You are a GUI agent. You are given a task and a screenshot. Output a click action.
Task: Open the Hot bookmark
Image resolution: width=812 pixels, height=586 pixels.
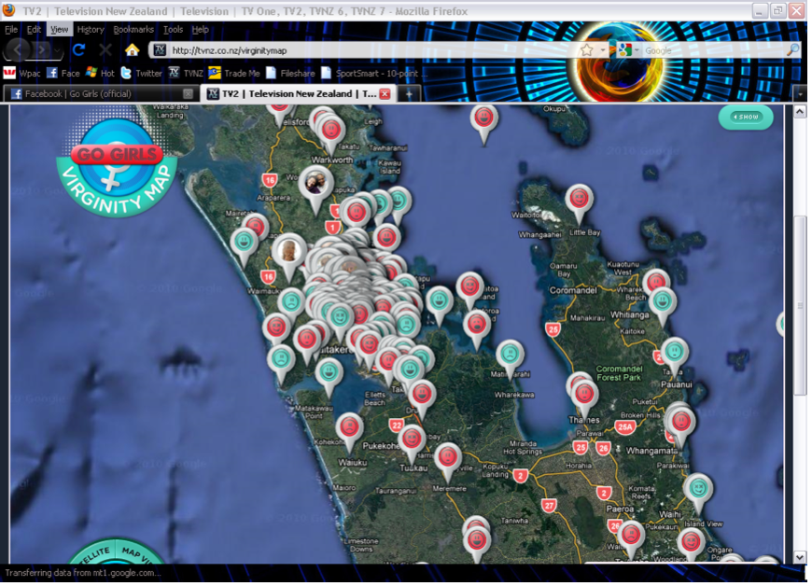100,73
